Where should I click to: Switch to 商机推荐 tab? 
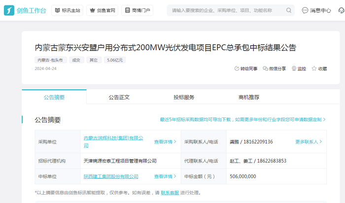(x=249, y=97)
